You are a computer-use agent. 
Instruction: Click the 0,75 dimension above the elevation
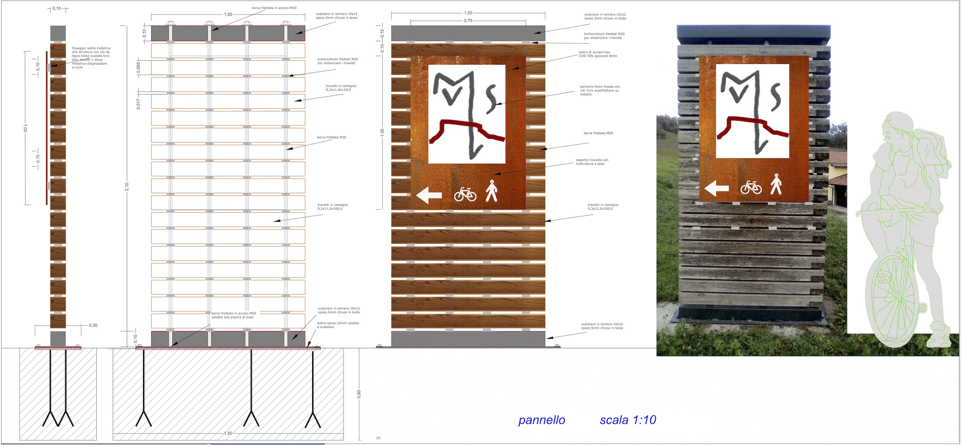468,21
